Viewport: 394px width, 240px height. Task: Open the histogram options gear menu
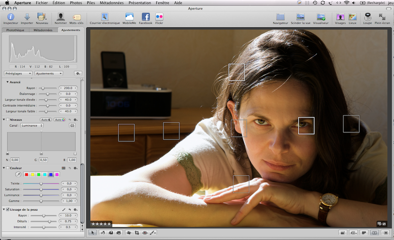pos(78,73)
